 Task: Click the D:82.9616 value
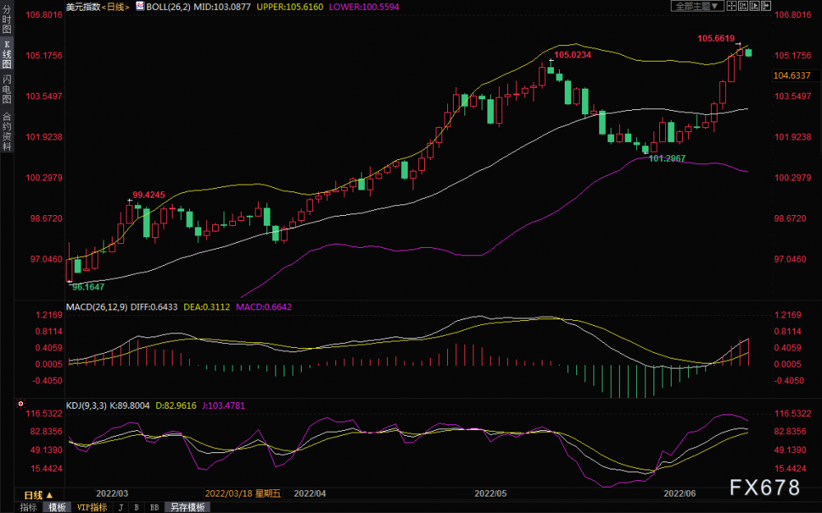click(x=176, y=405)
